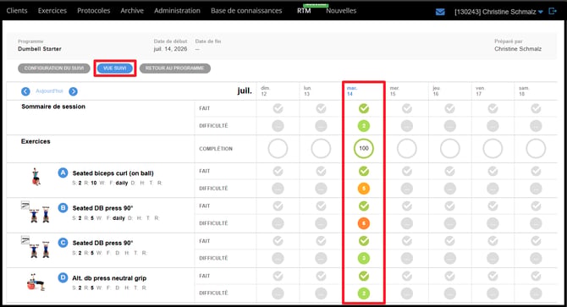Toggle biceps curl Fait check on Tuesday 14
This screenshot has width=567, height=307.
point(364,171)
